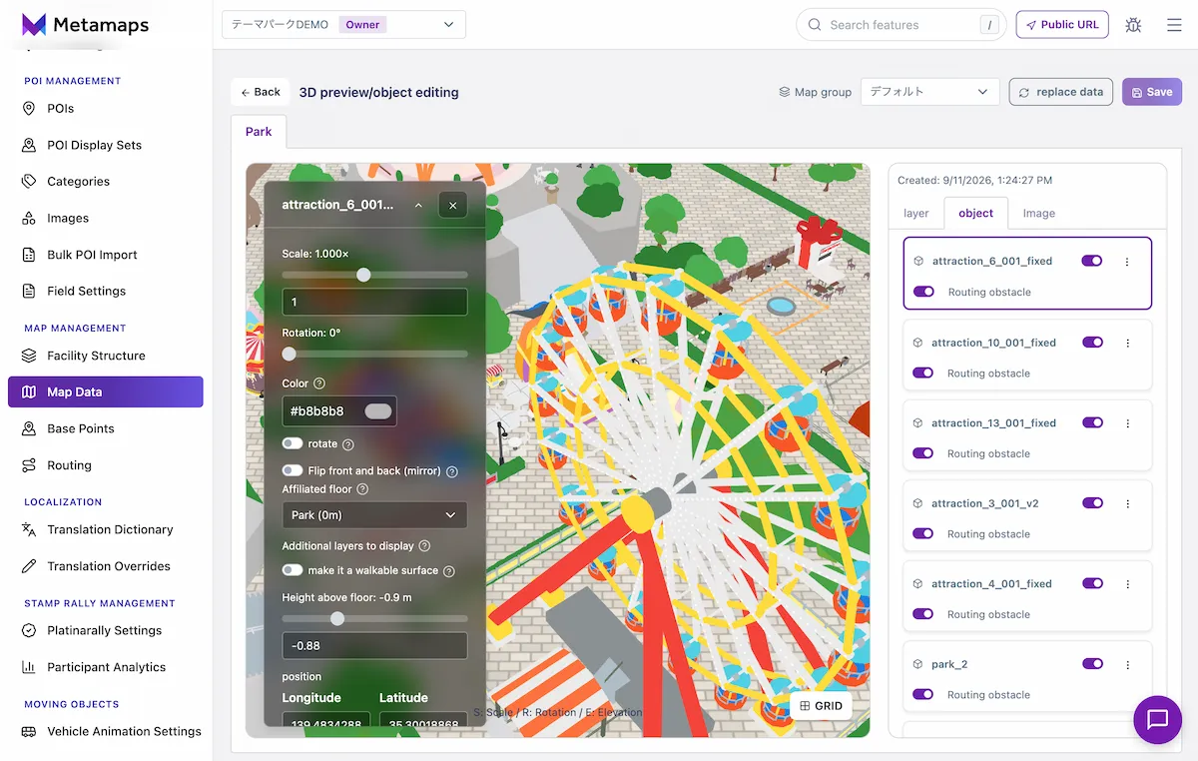Open the hamburger menu in the header
This screenshot has height=761, width=1198.
coord(1174,25)
